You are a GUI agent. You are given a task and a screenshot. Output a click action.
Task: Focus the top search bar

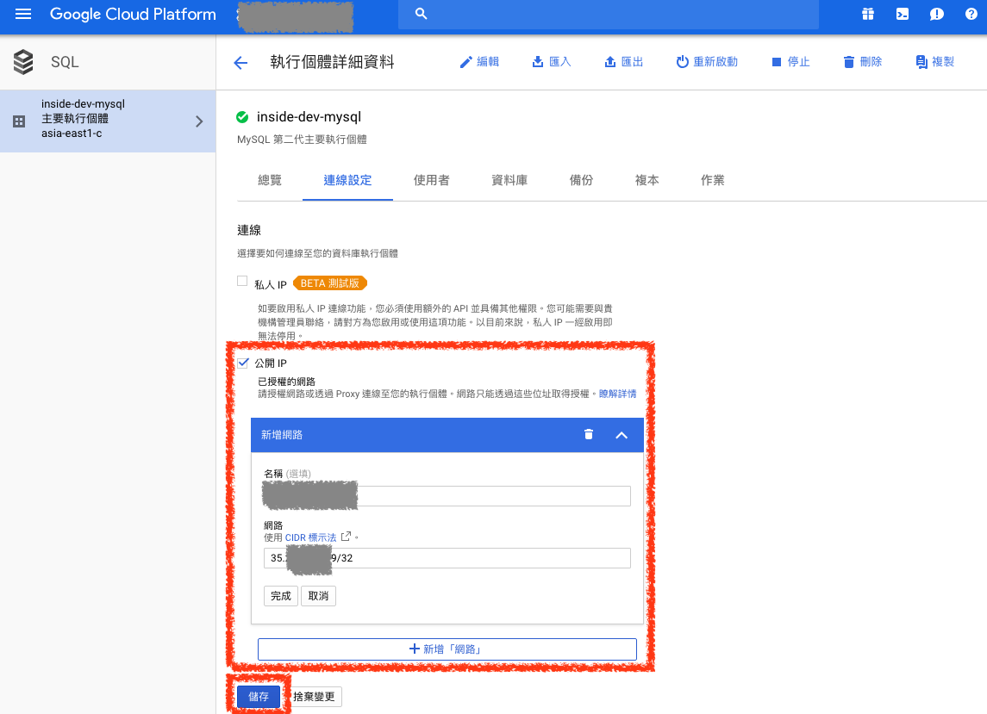(608, 15)
